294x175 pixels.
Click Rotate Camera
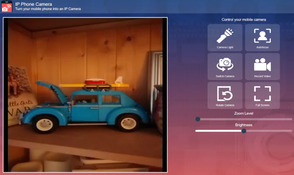pyautogui.click(x=225, y=95)
